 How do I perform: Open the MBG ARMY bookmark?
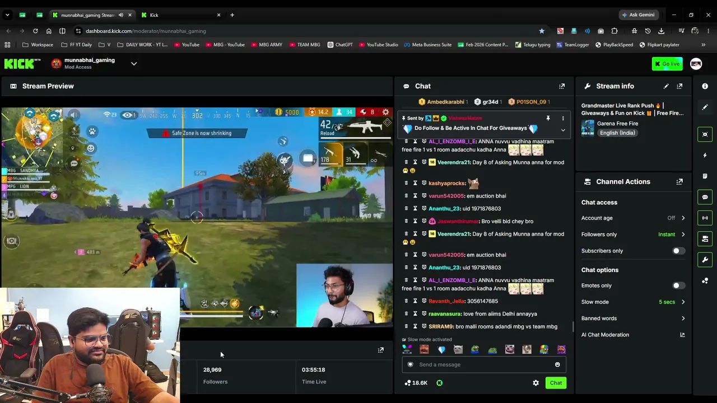(267, 45)
